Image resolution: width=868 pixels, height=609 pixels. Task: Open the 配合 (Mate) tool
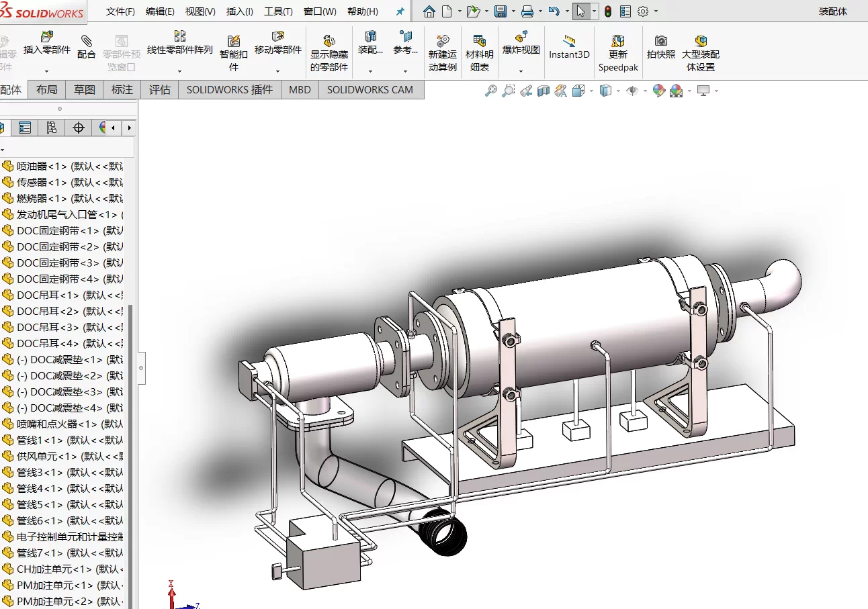point(87,48)
